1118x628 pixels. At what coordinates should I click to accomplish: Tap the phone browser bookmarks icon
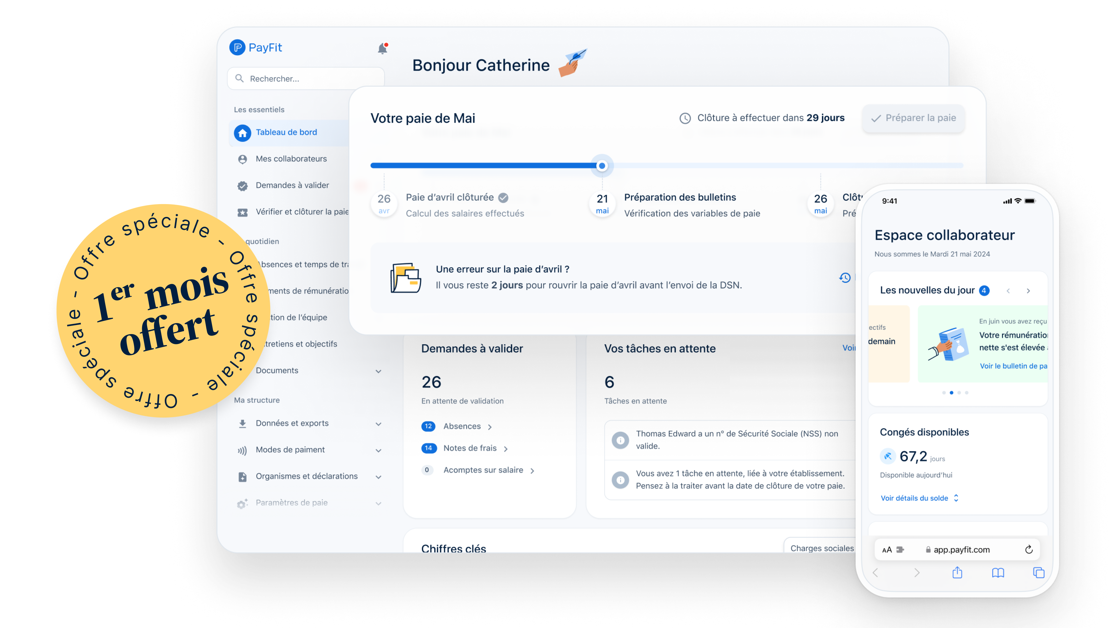[x=998, y=572]
